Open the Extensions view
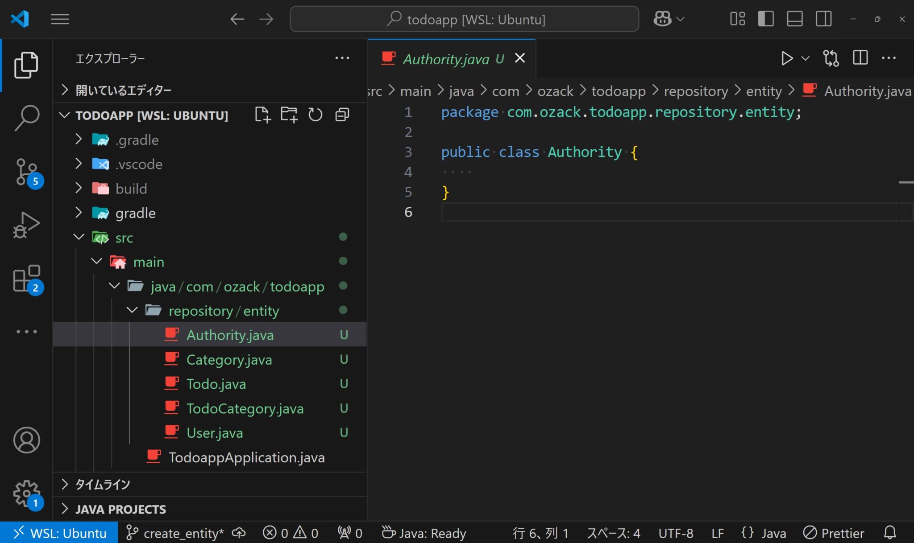Image resolution: width=914 pixels, height=543 pixels. coord(26,279)
